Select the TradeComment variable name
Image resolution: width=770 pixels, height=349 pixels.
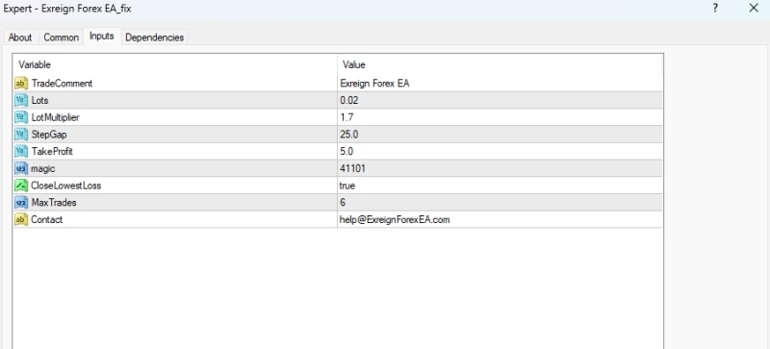point(62,84)
